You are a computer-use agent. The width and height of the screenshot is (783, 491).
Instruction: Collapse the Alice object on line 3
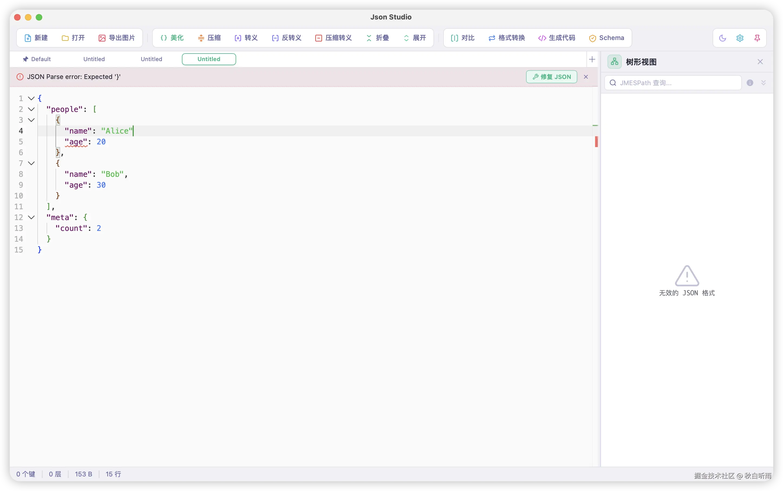(31, 120)
